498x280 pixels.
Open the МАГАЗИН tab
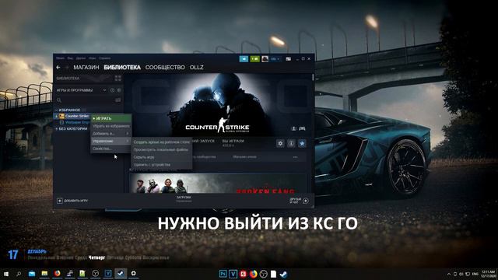86,68
